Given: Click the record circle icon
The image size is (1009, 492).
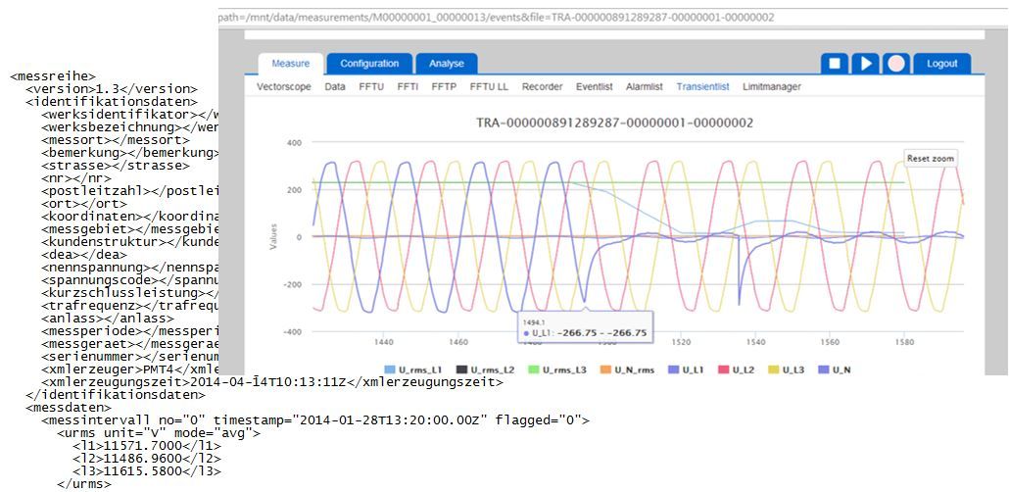Looking at the screenshot, I should [896, 63].
